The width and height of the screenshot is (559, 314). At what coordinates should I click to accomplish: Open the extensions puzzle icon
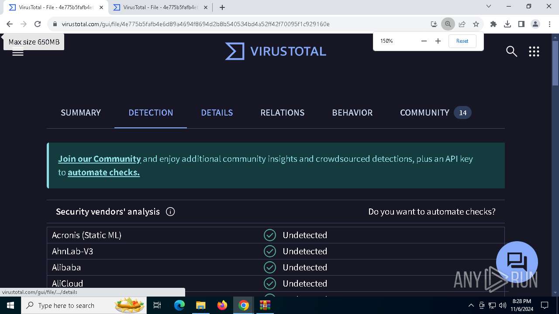493,24
